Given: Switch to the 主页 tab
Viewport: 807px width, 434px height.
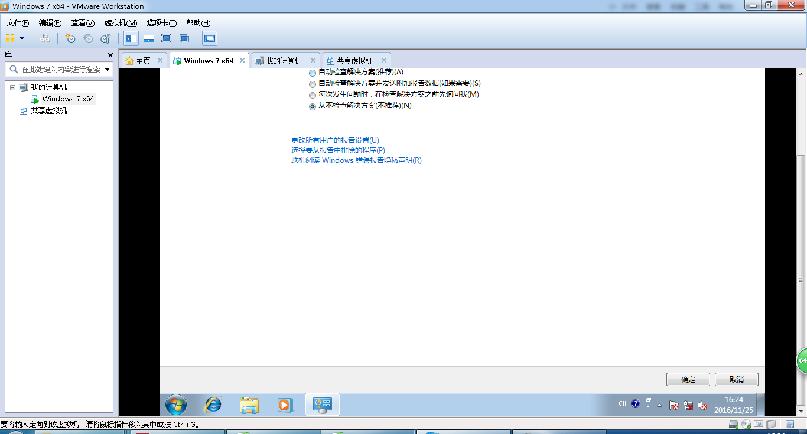Looking at the screenshot, I should point(144,61).
